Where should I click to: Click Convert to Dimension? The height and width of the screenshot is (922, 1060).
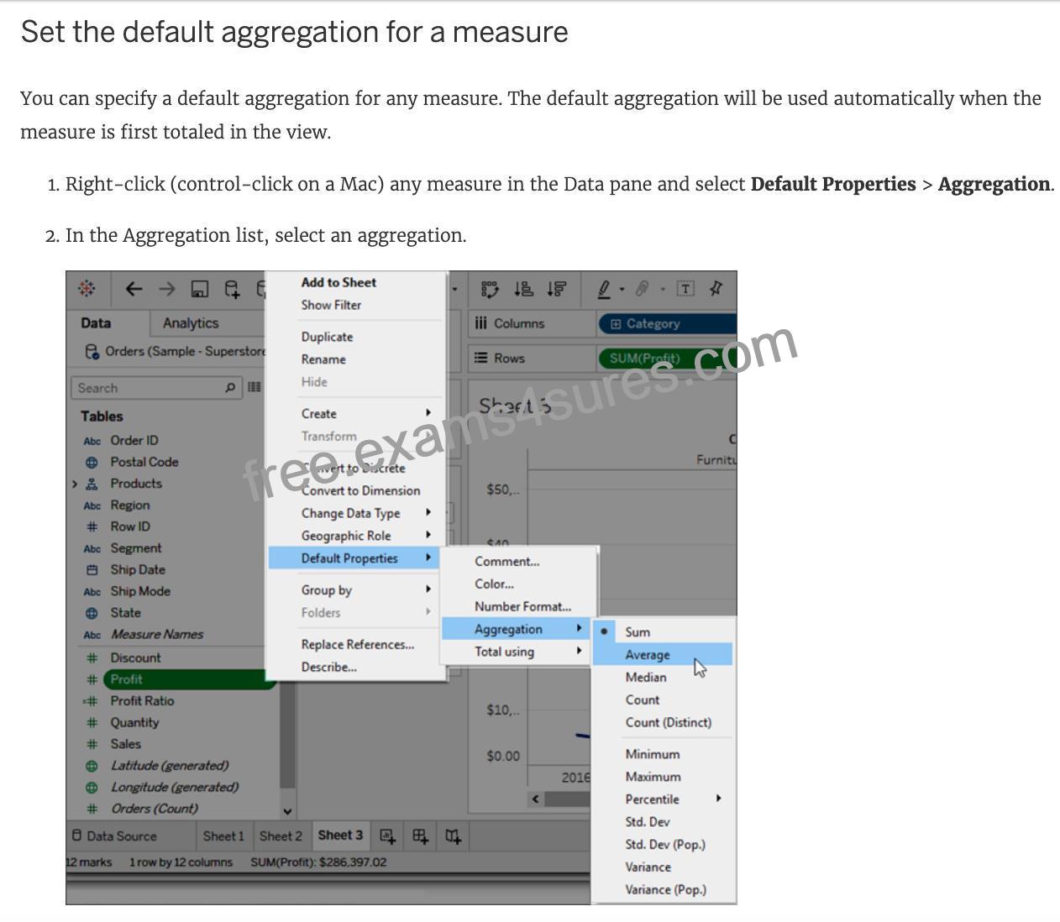click(360, 490)
